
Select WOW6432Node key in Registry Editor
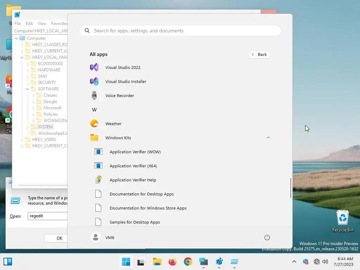tap(55, 120)
